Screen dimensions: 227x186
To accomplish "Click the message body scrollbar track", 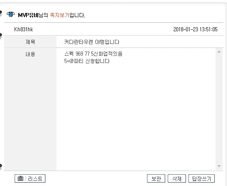I will click(219, 109).
